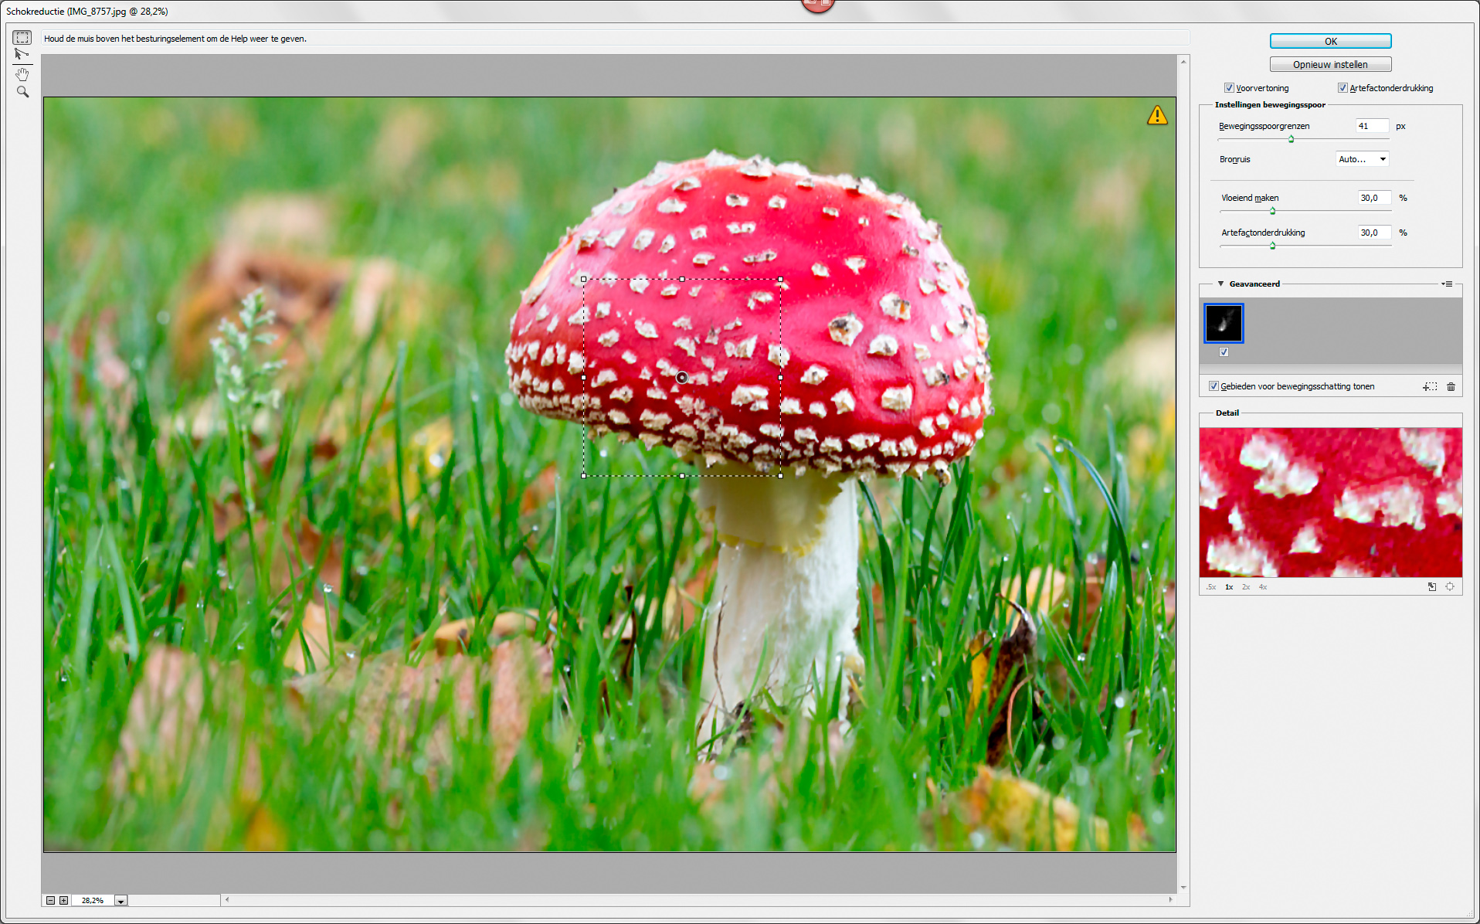Open the zoom percentage dropdown arrow

(x=121, y=901)
